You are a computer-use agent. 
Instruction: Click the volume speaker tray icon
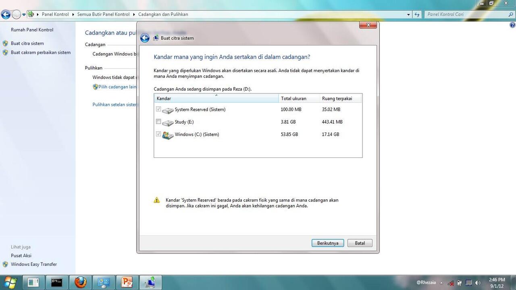(478, 283)
